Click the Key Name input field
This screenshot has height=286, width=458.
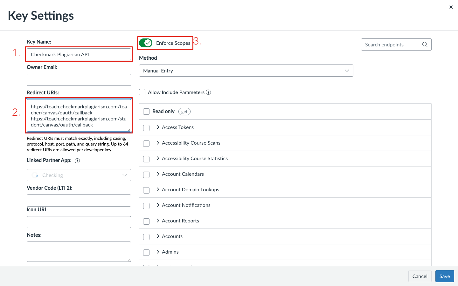coord(79,54)
